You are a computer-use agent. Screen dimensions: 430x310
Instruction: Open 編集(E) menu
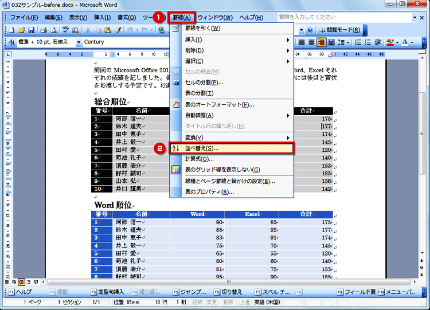[53, 18]
